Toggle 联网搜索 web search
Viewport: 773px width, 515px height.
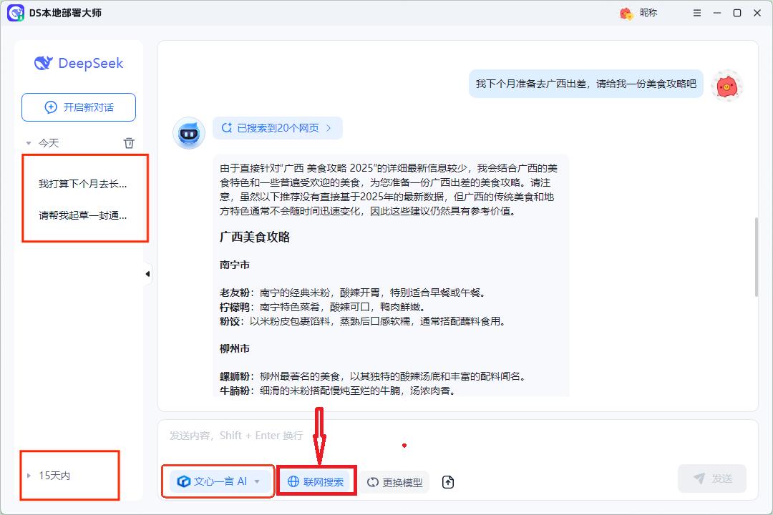[x=316, y=482]
